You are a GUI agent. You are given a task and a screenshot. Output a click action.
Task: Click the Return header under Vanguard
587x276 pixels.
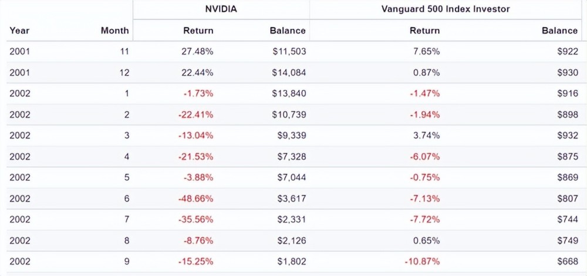pyautogui.click(x=424, y=31)
